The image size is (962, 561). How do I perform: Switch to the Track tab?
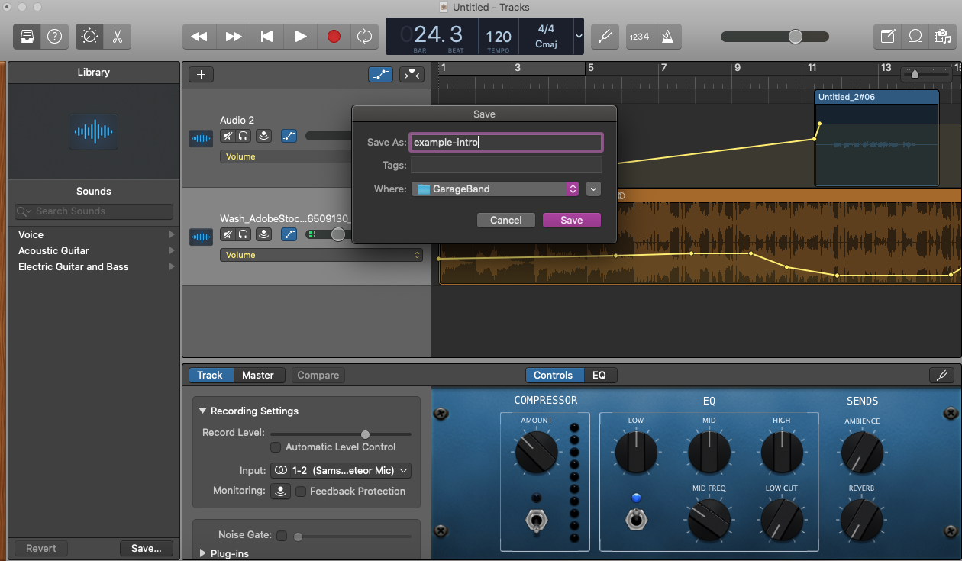pos(210,375)
